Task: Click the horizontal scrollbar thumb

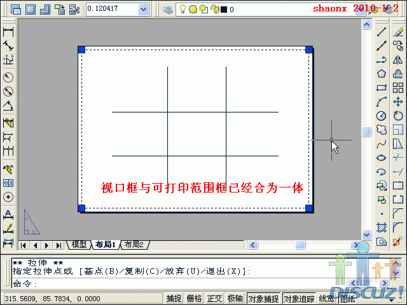Action: point(301,245)
